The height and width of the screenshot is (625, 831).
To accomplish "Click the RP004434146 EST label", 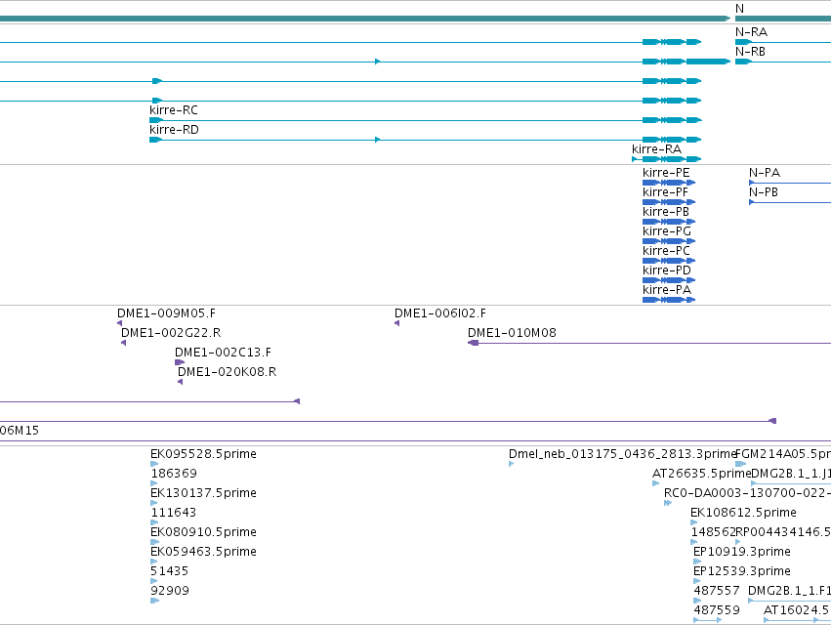I will pos(783,531).
